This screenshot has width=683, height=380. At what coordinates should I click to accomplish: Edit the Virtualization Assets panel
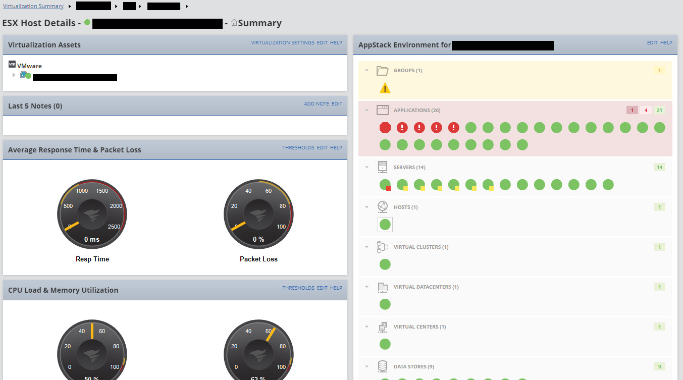tap(322, 43)
